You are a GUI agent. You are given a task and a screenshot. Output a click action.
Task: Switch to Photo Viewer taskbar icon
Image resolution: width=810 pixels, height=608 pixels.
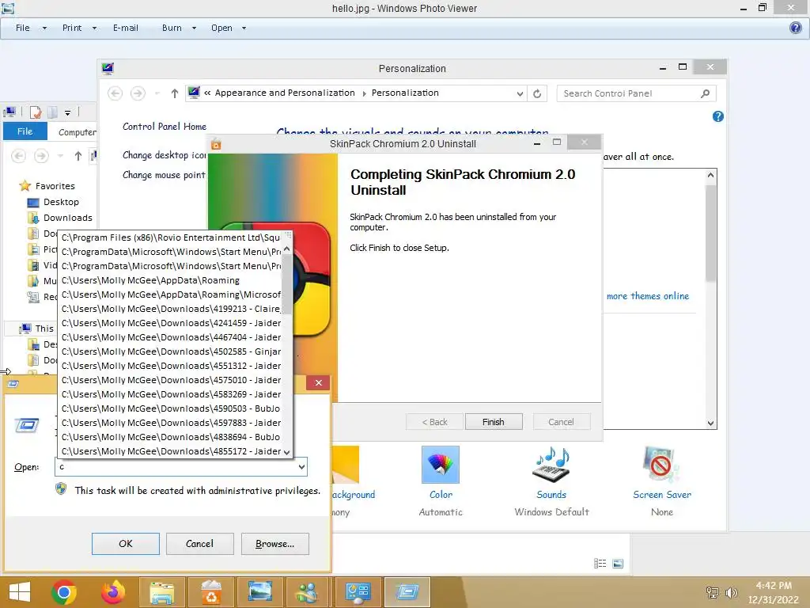click(259, 592)
